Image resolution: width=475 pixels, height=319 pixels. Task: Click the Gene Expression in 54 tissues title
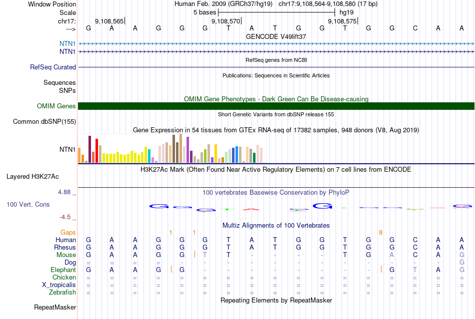point(276,130)
